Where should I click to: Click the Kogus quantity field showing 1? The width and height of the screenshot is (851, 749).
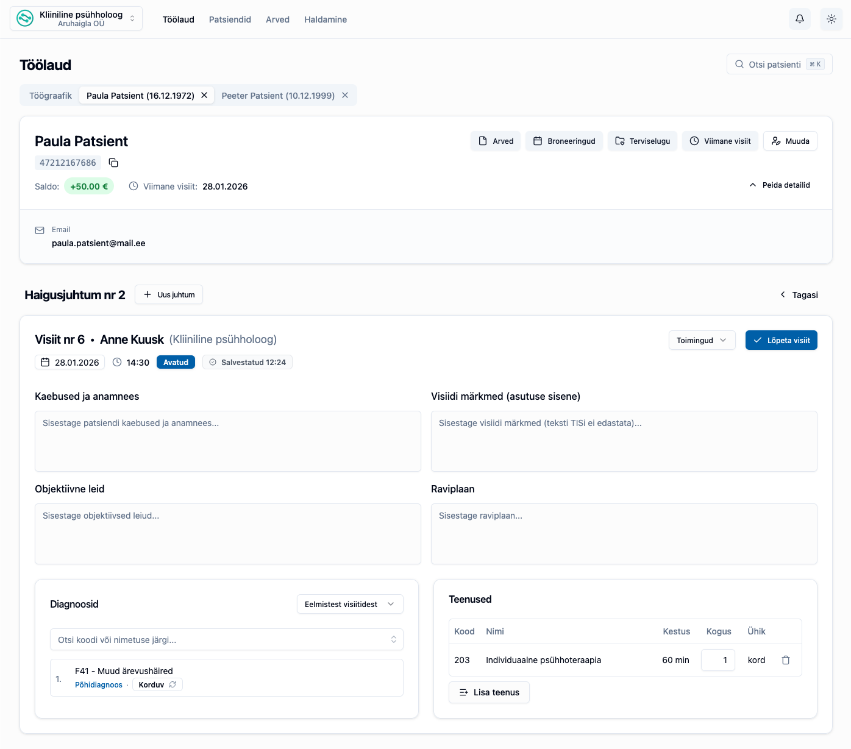pyautogui.click(x=717, y=660)
